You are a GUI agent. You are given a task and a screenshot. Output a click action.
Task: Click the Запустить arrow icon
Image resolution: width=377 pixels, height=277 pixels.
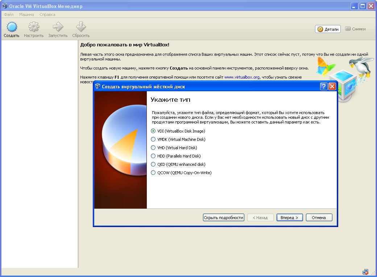tap(58, 27)
